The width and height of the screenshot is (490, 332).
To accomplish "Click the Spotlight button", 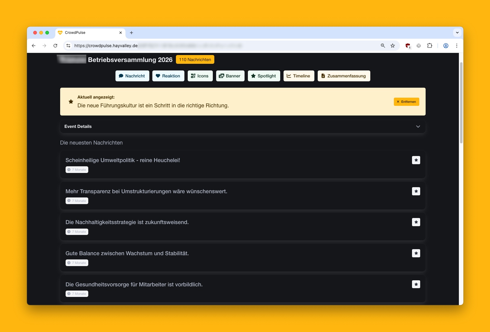I will click(264, 76).
